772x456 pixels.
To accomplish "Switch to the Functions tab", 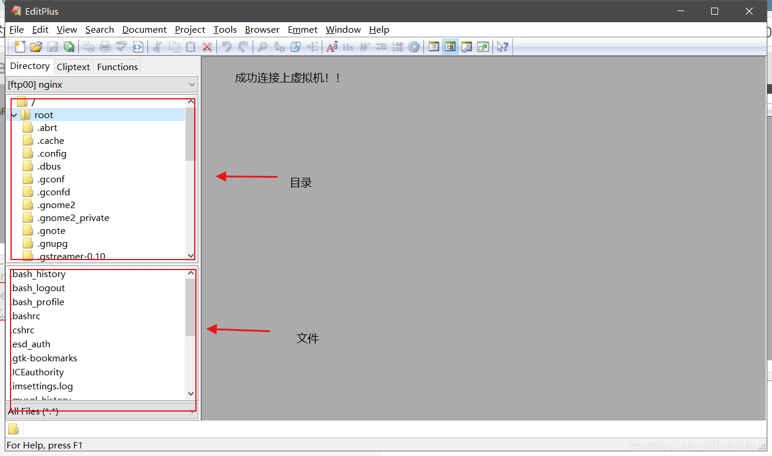I will (118, 67).
